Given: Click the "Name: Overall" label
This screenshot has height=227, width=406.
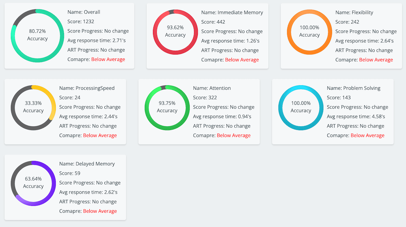Looking at the screenshot, I should 84,12.
